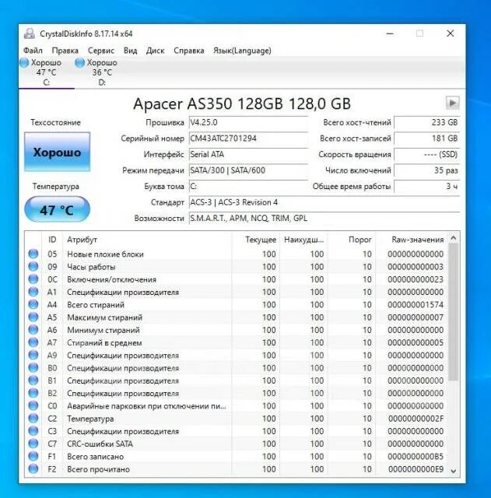Click status orb for row B2
This screenshot has height=498, width=491.
click(x=33, y=393)
